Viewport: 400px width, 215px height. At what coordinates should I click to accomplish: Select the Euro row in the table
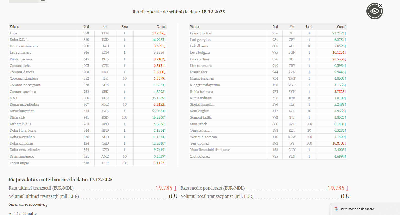pyautogui.click(x=13, y=33)
